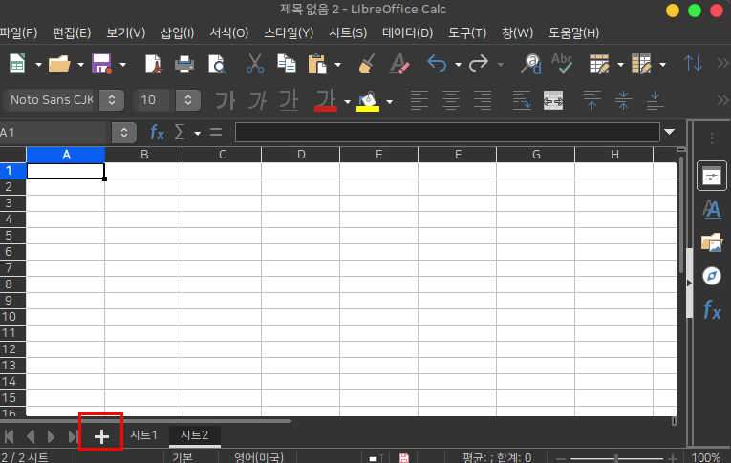Open the 데이터(D) menu
This screenshot has width=731, height=463.
pyautogui.click(x=407, y=32)
